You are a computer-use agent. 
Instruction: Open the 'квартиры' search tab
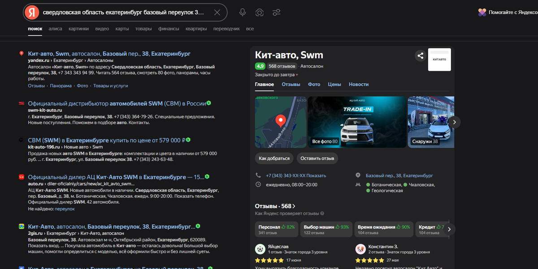(x=196, y=29)
